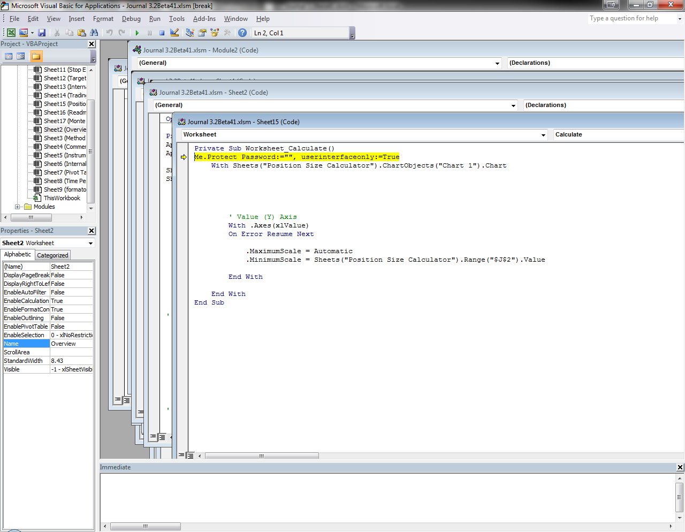Image resolution: width=685 pixels, height=532 pixels.
Task: Open the Toolbox hammer-wrench icon
Action: (227, 33)
